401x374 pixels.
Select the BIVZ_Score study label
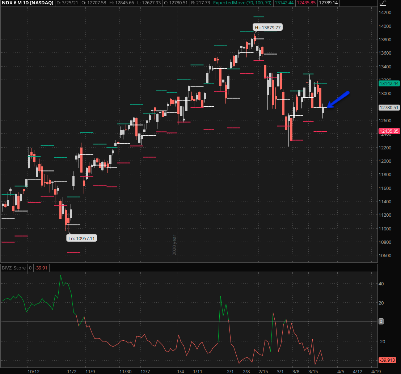point(14,268)
